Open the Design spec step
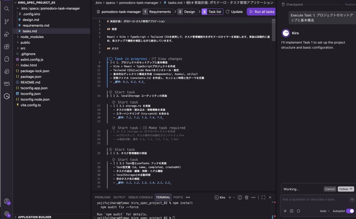Viewport: 356px width, 219px height. coord(187,12)
